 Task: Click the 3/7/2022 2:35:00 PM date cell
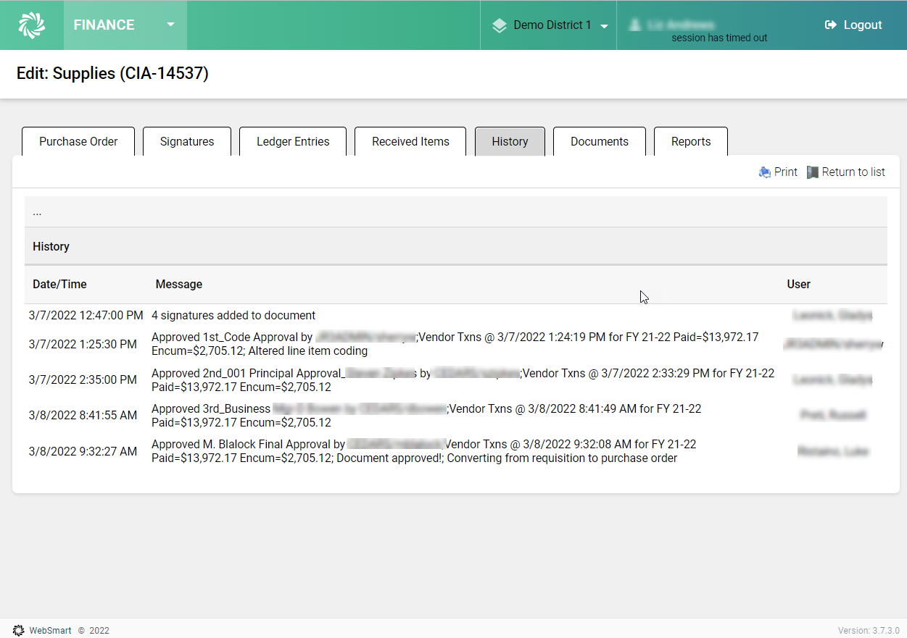pos(83,379)
